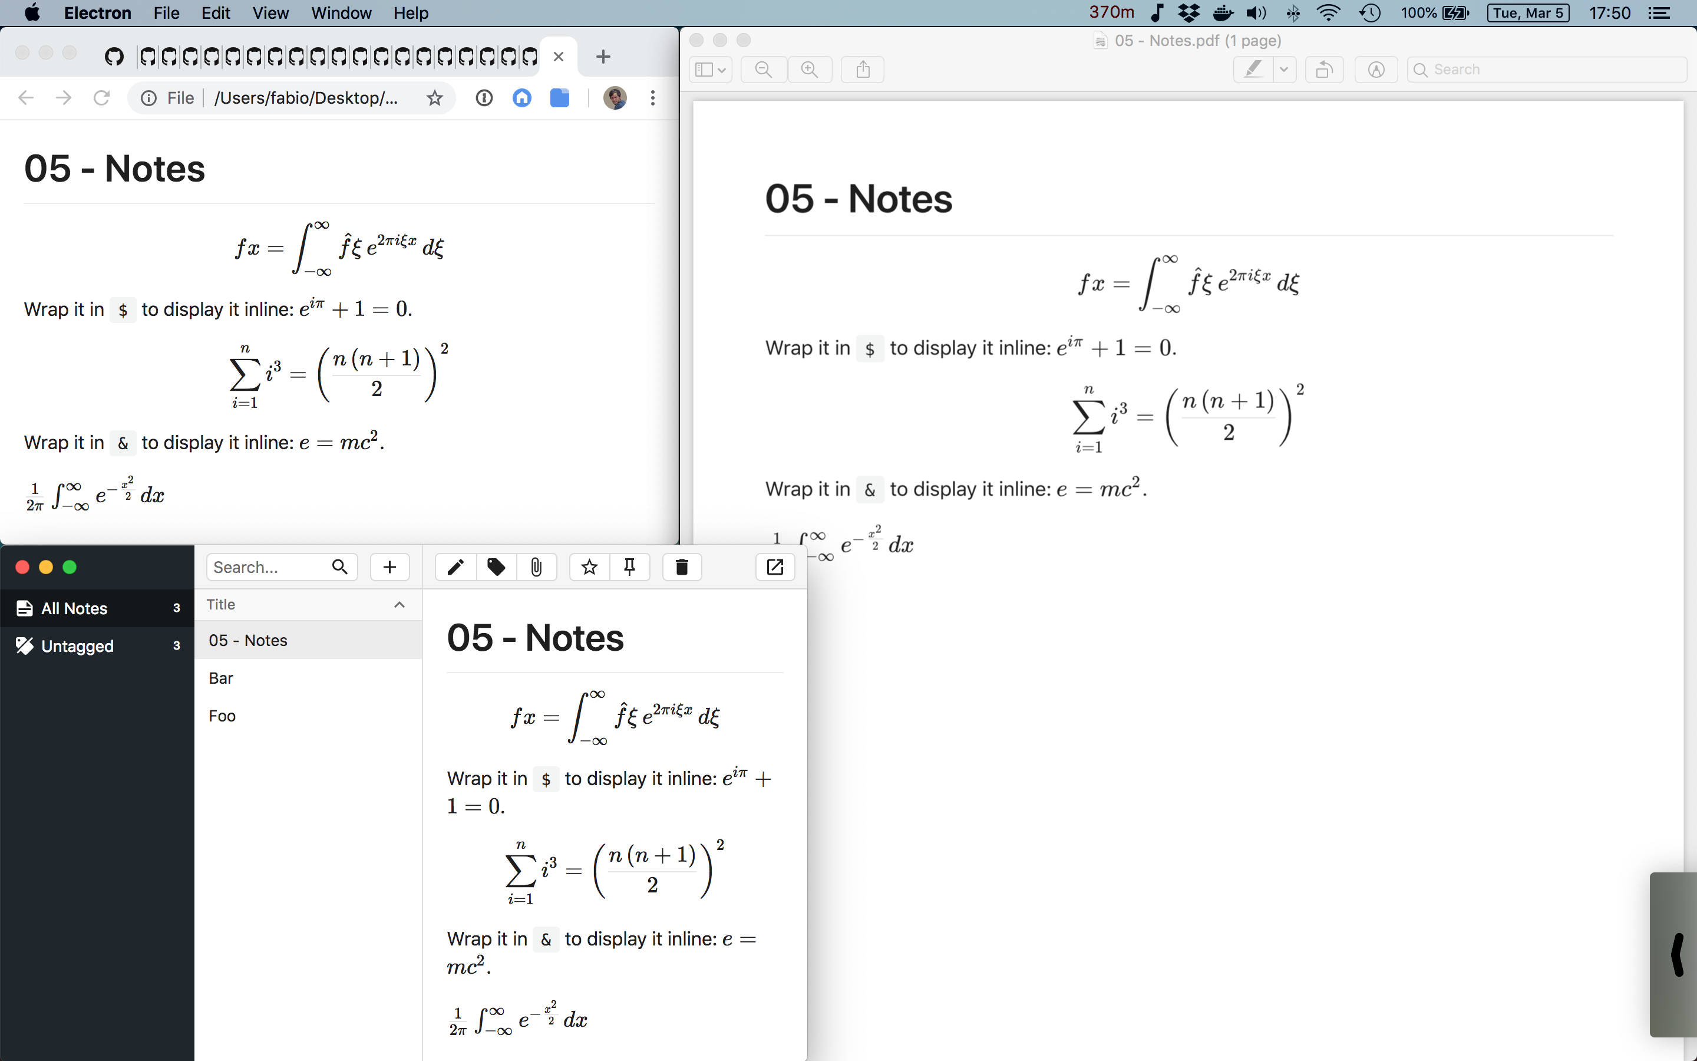The height and width of the screenshot is (1061, 1697).
Task: Open a new browser tab
Action: click(603, 57)
